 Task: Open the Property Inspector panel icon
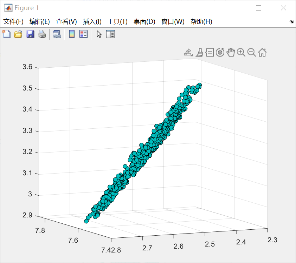pos(110,34)
